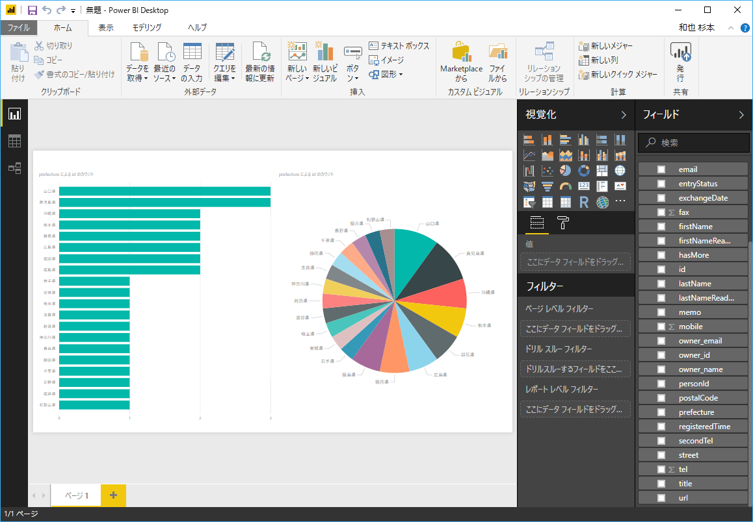The image size is (753, 522).
Task: Select the waterfall chart visual
Action: 529,171
